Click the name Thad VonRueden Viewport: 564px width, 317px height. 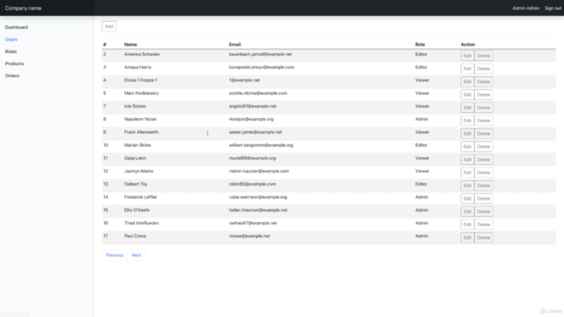(141, 223)
